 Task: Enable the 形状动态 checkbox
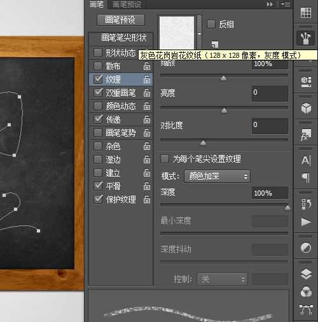click(x=98, y=53)
